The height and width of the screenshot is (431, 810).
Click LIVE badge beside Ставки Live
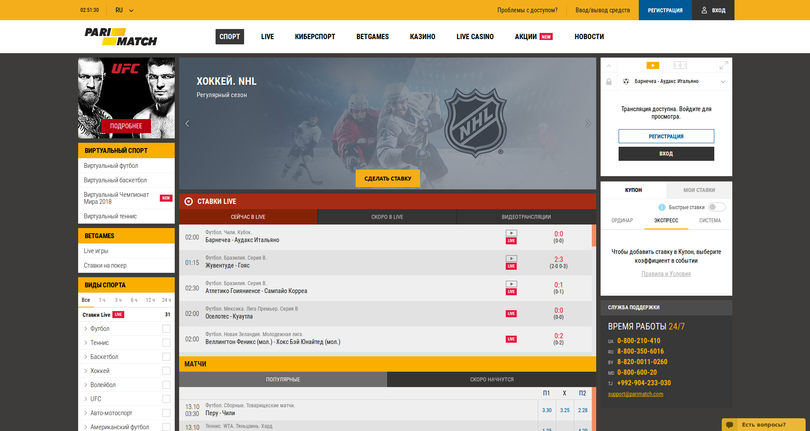coord(119,315)
